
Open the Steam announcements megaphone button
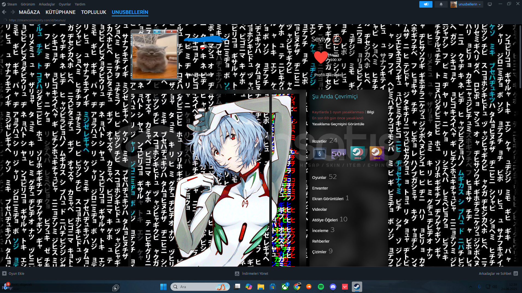(x=426, y=4)
